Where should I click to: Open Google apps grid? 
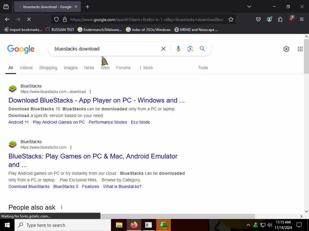tap(300, 49)
